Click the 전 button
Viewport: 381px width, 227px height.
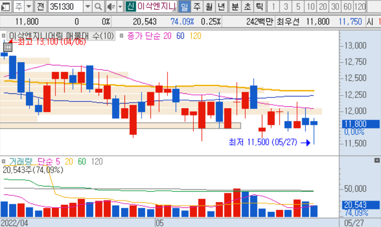[40, 7]
